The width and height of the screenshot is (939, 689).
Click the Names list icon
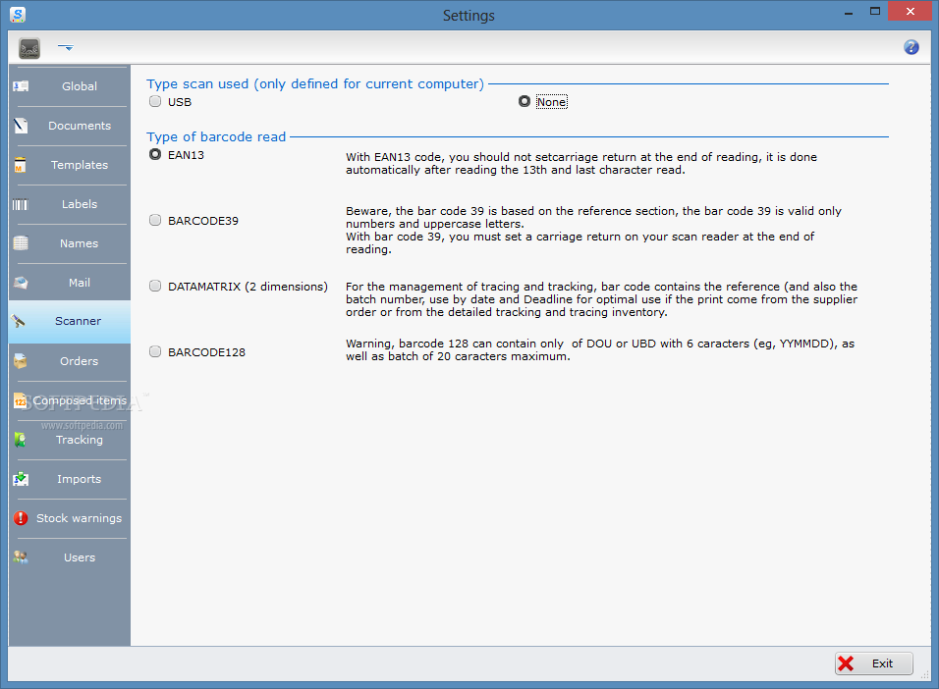point(21,243)
